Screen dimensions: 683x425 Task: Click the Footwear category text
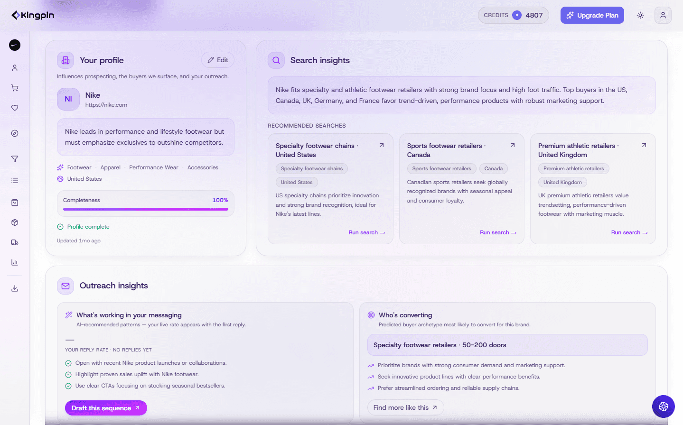(79, 167)
